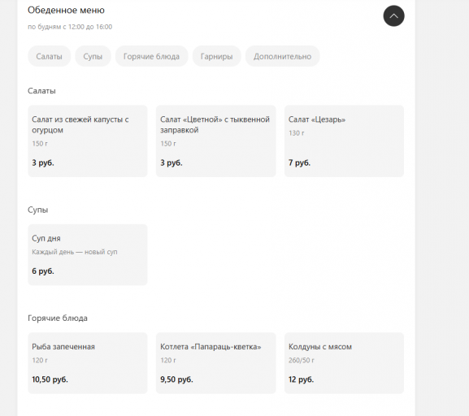The width and height of the screenshot is (469, 416).
Task: Select the Супы category chip
Action: coord(93,56)
